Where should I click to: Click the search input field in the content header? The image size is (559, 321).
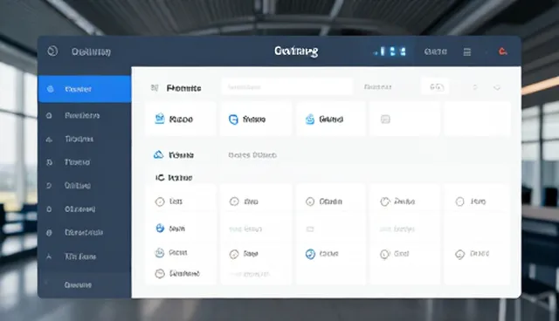tap(287, 87)
